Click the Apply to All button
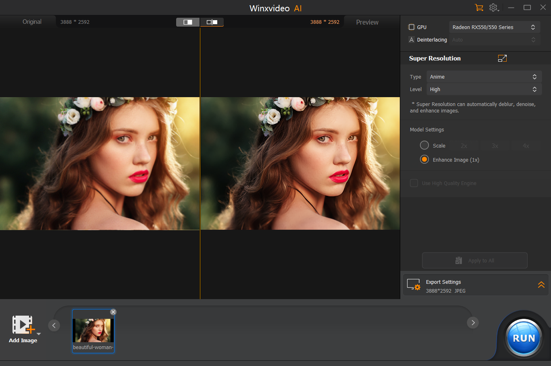The width and height of the screenshot is (551, 366). (474, 260)
